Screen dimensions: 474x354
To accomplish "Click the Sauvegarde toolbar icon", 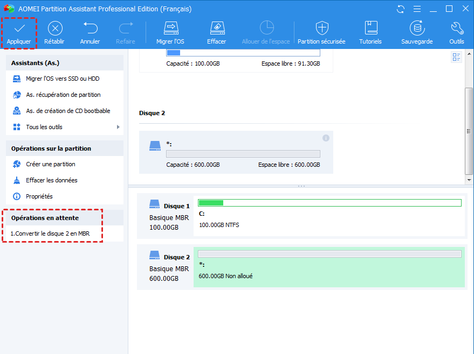I will [x=416, y=29].
